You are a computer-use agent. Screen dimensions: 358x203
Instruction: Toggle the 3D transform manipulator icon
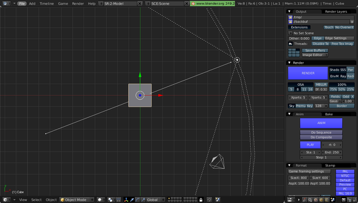pos(126,200)
